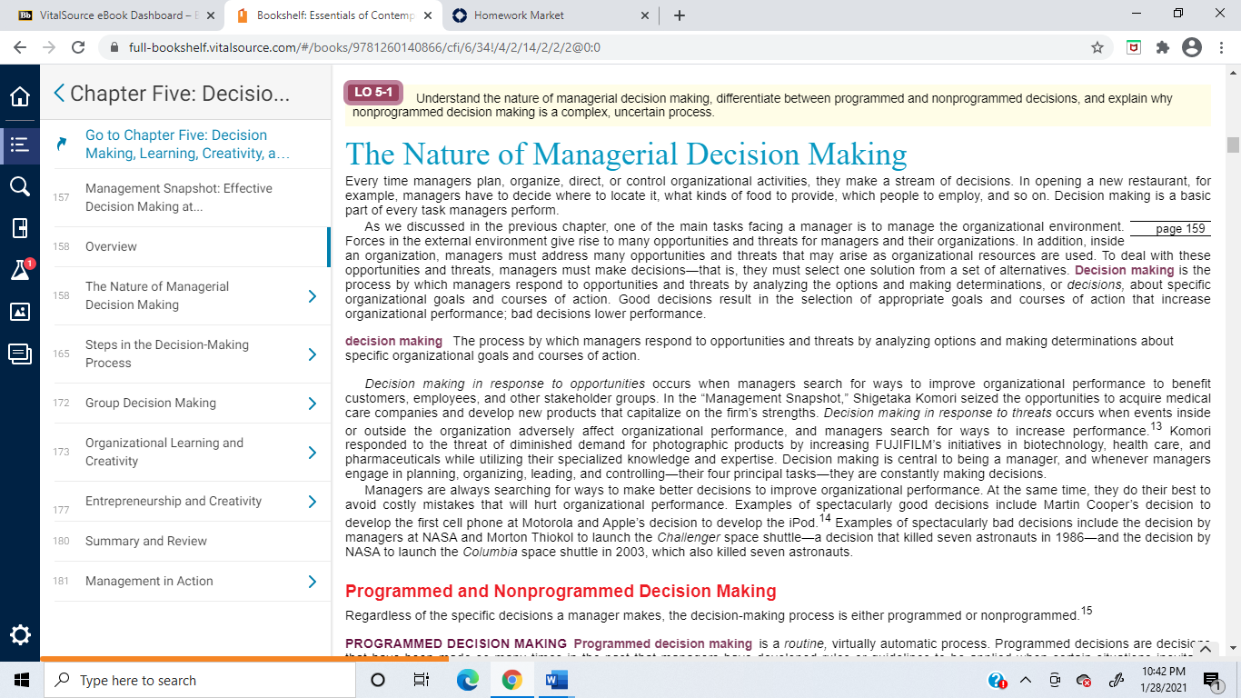Open the settings gear at sidebar bottom

(19, 634)
